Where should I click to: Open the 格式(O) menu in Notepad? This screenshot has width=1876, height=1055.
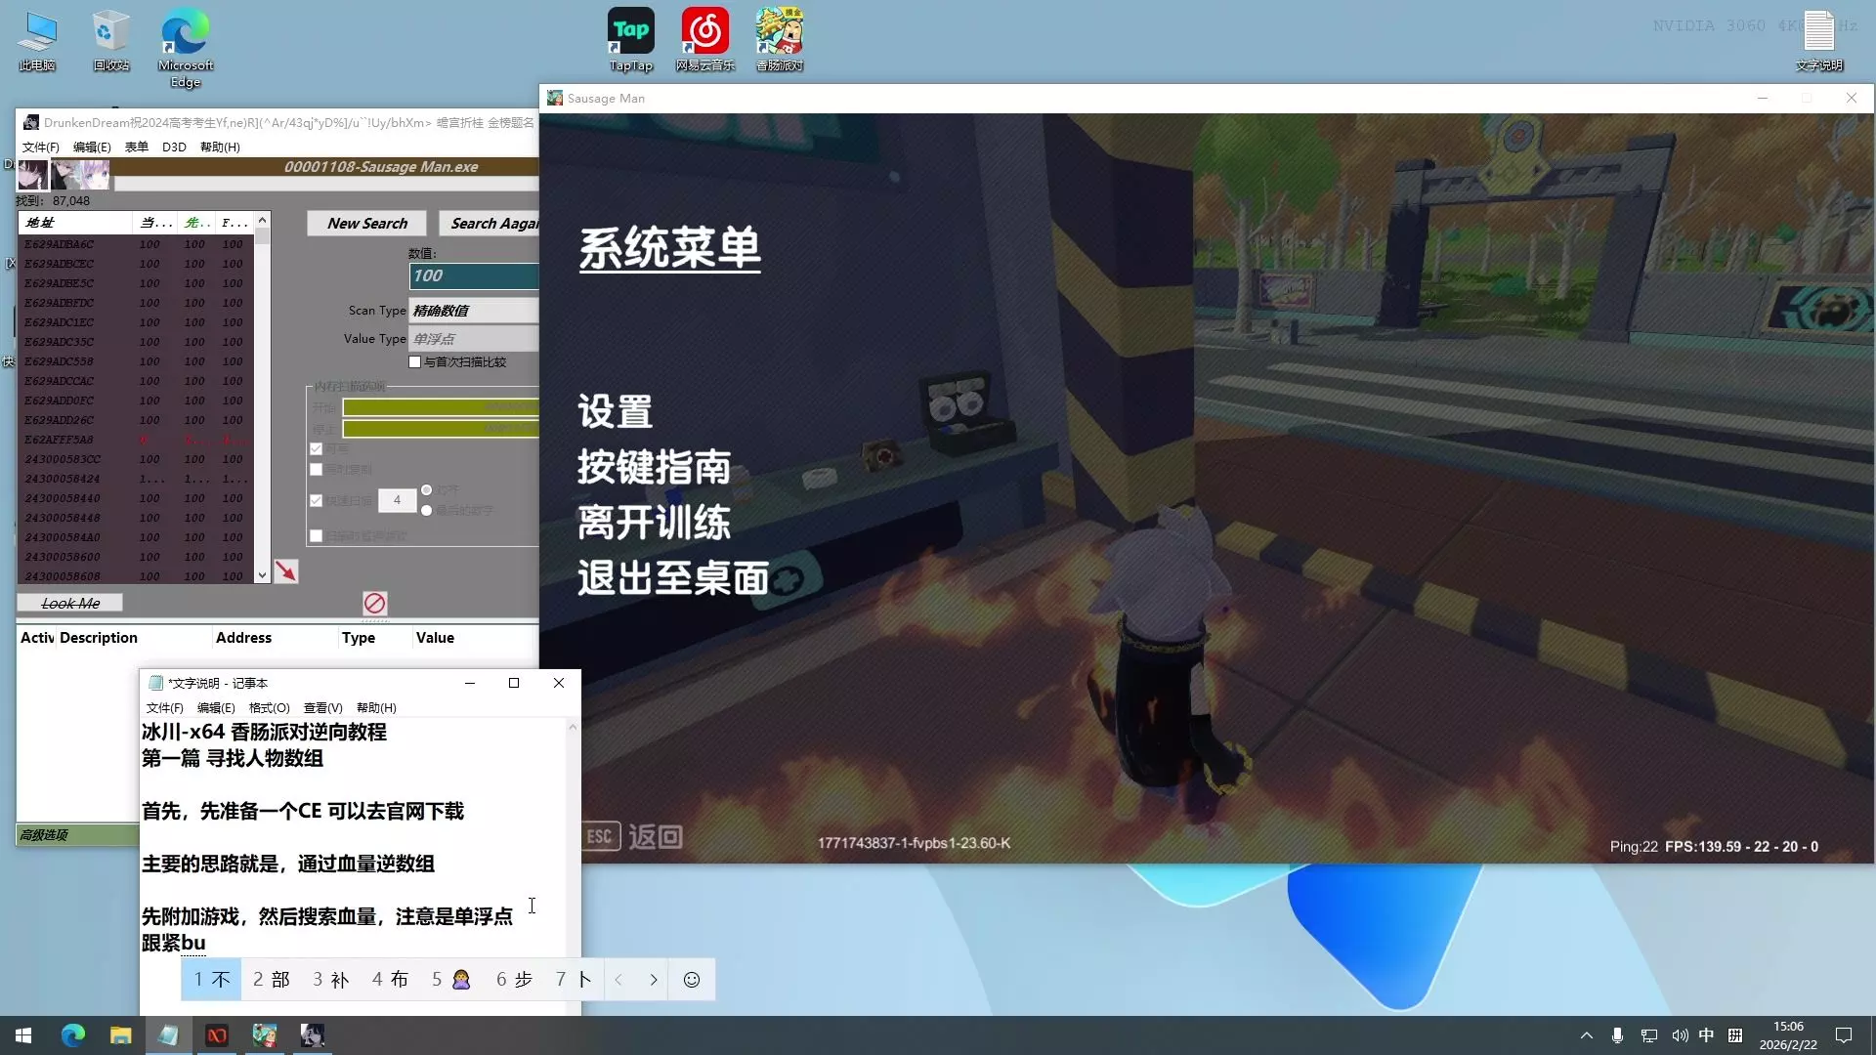tap(269, 708)
